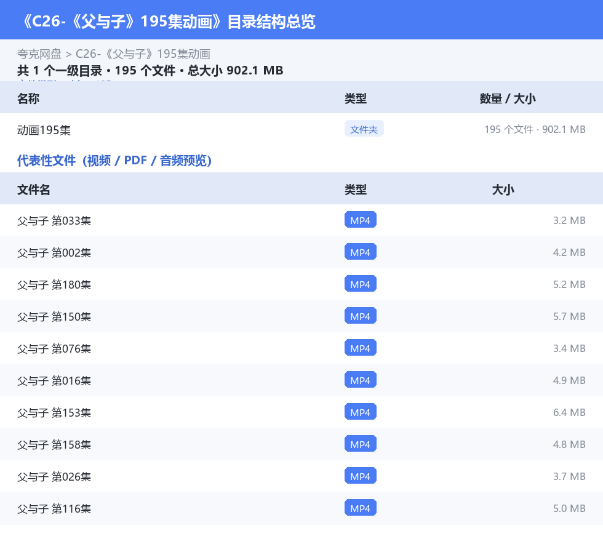Click the 3.2 MB size value
The width and height of the screenshot is (603, 544).
(x=569, y=220)
